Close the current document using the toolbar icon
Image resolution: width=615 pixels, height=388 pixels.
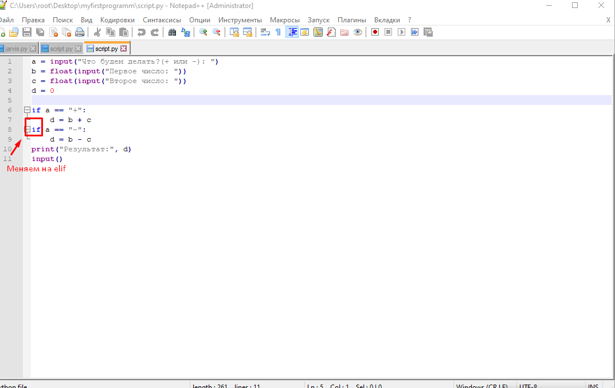(54, 32)
